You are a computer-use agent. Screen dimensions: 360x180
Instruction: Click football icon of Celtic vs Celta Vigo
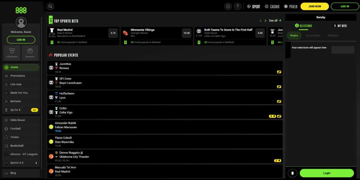pos(51,112)
